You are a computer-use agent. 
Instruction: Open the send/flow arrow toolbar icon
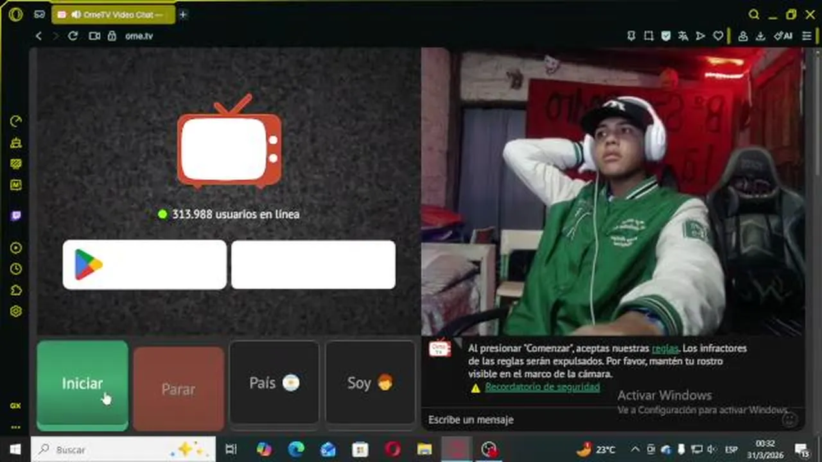click(x=701, y=36)
